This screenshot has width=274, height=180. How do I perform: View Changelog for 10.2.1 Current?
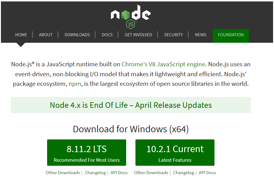coord(183,173)
